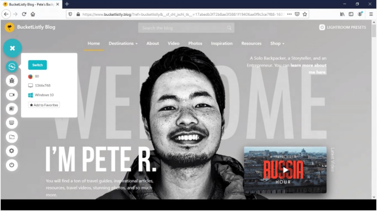Show the Firefox sidebars icon

351,14
